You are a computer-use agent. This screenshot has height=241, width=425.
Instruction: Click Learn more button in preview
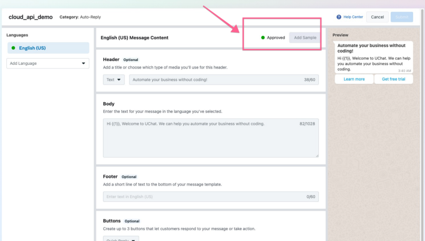click(x=354, y=79)
